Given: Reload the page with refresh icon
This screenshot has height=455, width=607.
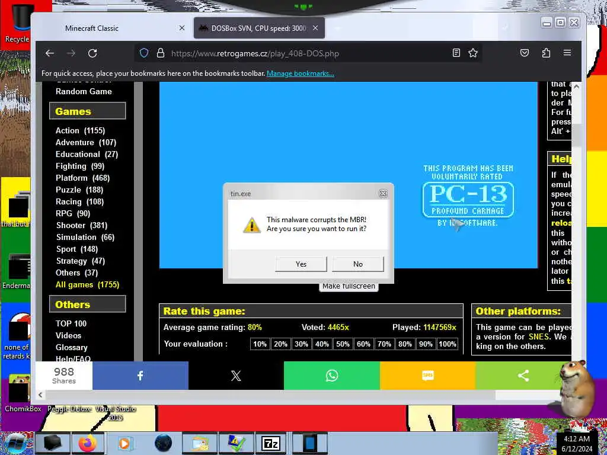Looking at the screenshot, I should point(92,53).
